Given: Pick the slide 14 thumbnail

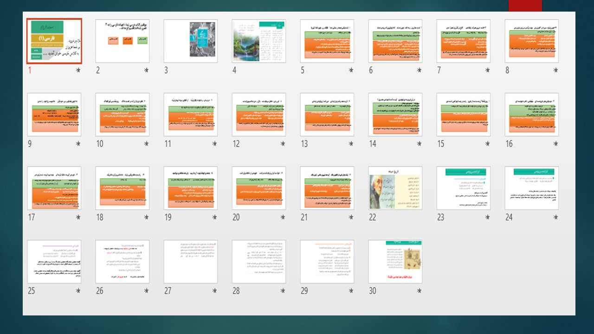Looking at the screenshot, I should point(395,115).
